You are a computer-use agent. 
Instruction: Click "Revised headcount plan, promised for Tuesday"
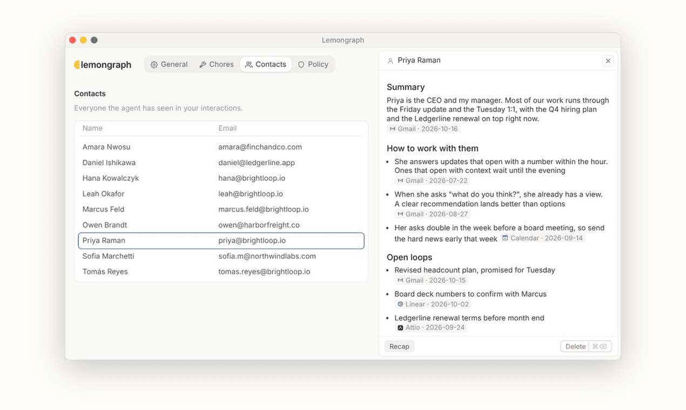pos(475,270)
